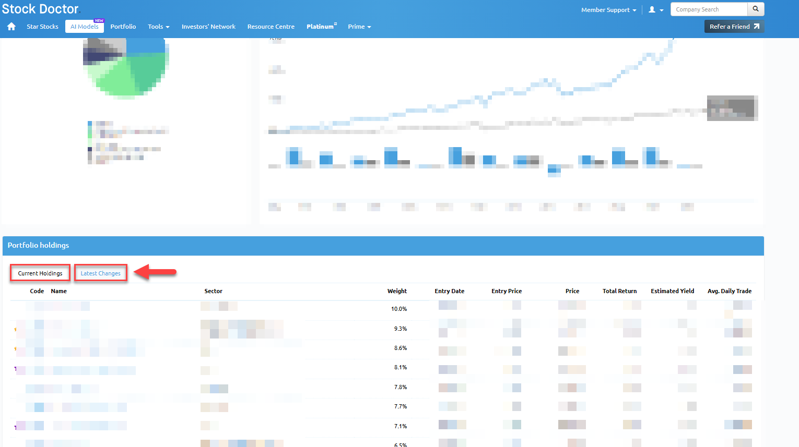Sort by Total Return column
The height and width of the screenshot is (447, 799).
click(620, 291)
